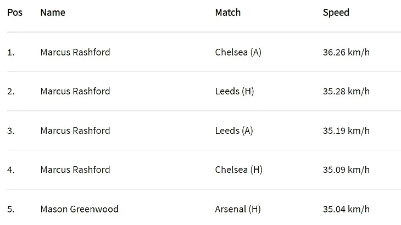
Task: Click the Leeds (A) match cell
Action: pyautogui.click(x=234, y=131)
